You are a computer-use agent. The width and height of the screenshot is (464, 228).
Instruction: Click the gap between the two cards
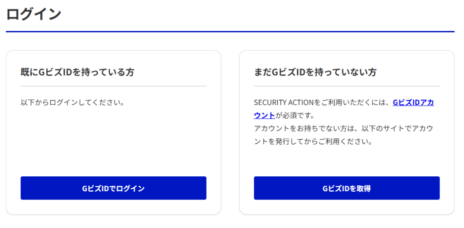click(x=230, y=132)
